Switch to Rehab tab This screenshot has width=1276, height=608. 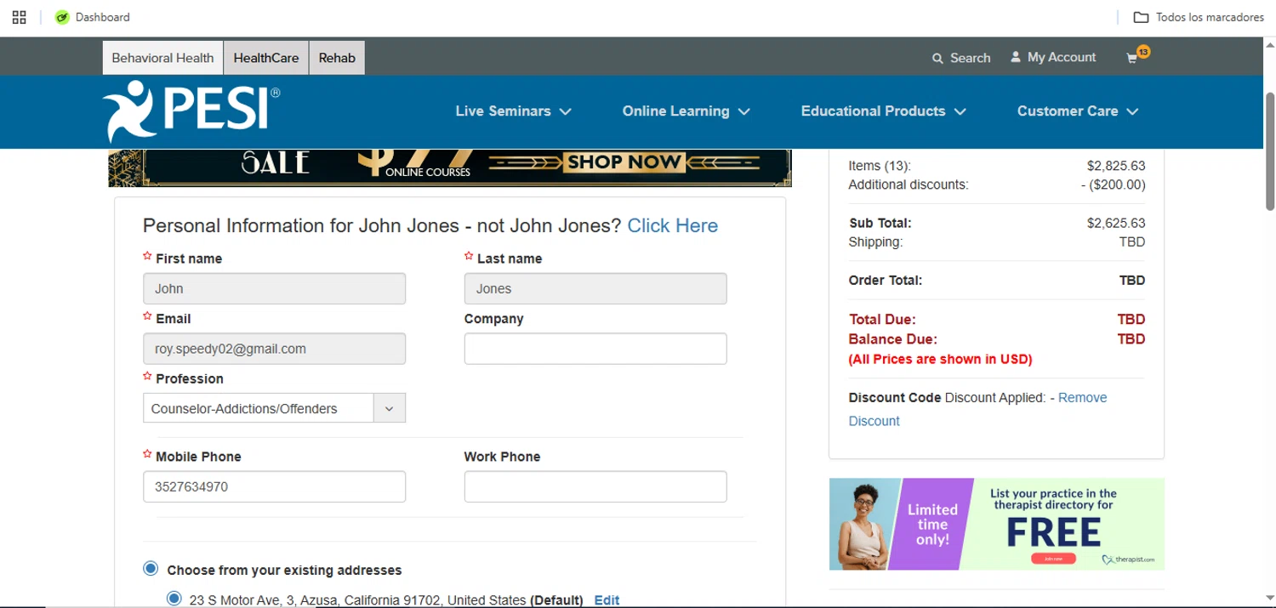337,58
